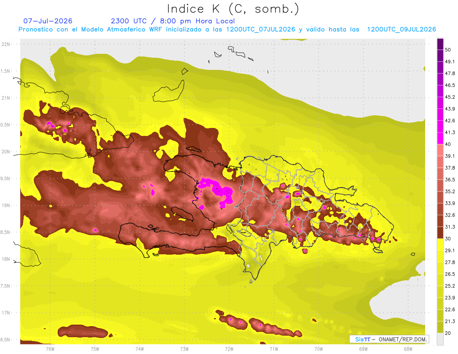Screen dimensions: 458x354
Task: Select the colorbar value "29.1"
Action: tap(450, 251)
